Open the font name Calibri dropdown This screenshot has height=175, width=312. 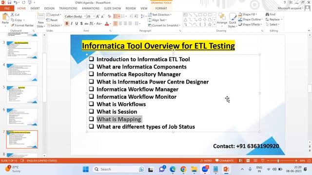tap(85, 17)
